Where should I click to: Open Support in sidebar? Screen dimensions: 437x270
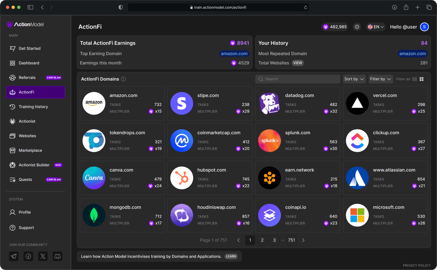36,228
